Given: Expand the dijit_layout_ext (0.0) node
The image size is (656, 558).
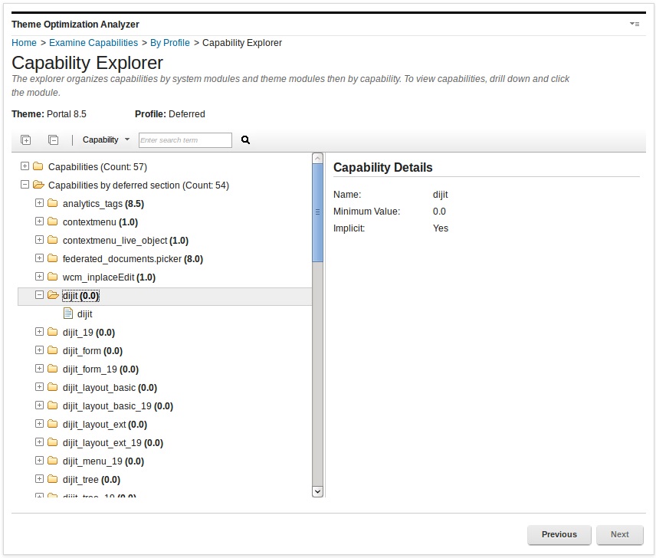Looking at the screenshot, I should [x=39, y=424].
